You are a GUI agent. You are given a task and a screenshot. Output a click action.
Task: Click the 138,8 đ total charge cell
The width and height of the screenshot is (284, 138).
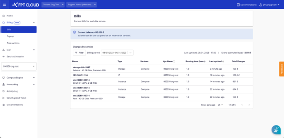pos(236,75)
